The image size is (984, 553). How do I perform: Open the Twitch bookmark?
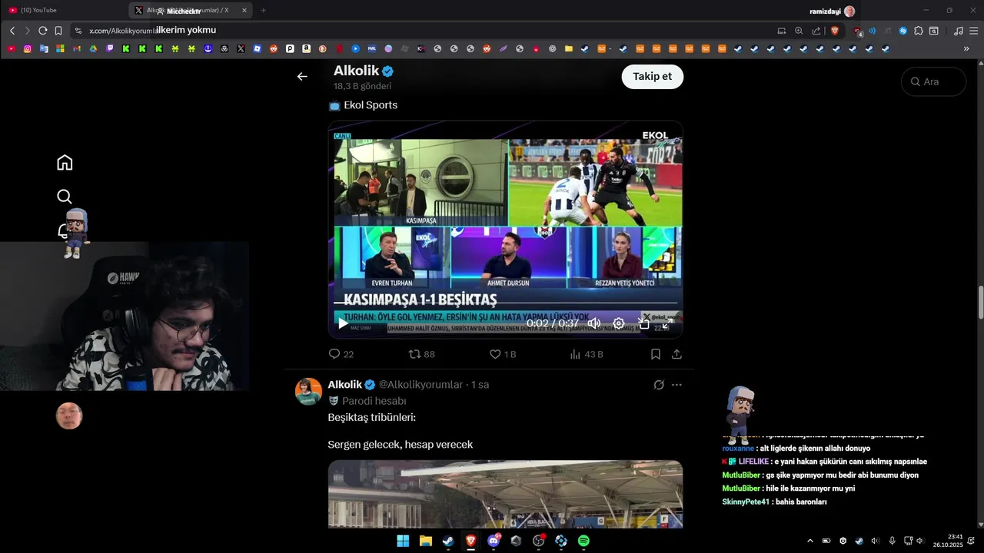point(109,48)
